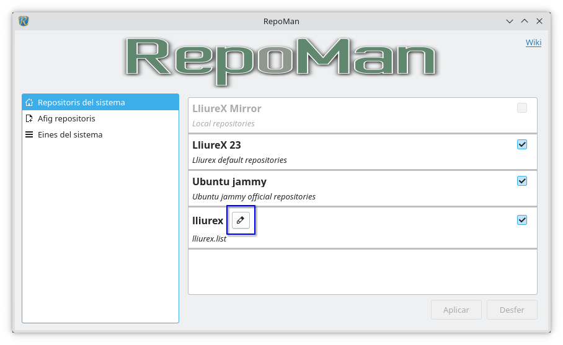Close the RepoMan window
563x345 pixels.
[x=539, y=21]
